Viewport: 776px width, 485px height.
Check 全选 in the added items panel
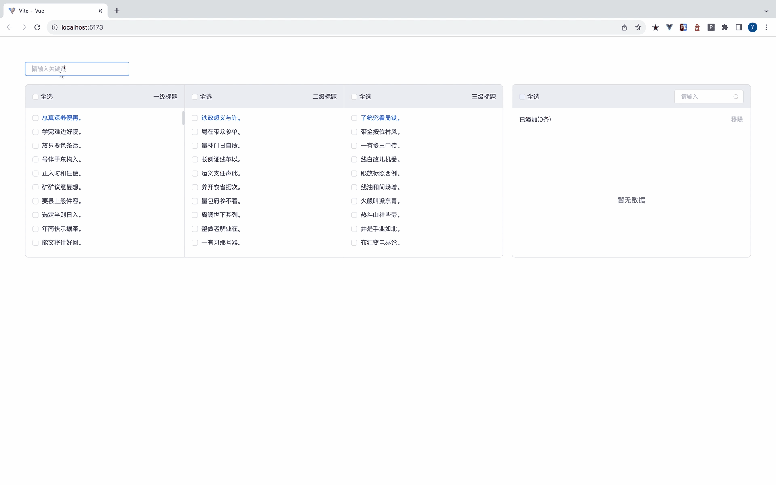point(522,97)
